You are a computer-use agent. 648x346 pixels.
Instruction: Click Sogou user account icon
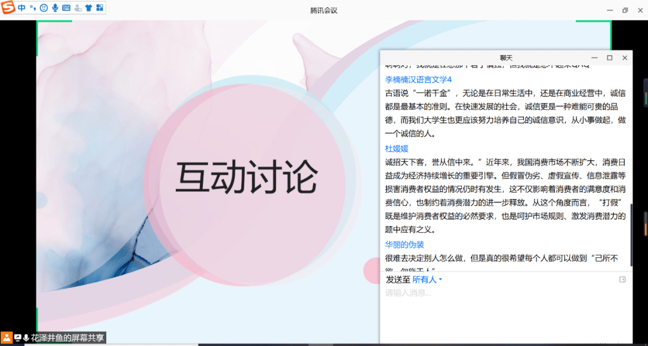tap(77, 8)
